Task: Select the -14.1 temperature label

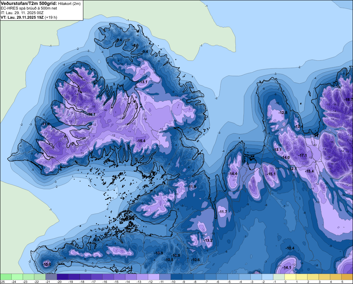Action: point(287,267)
